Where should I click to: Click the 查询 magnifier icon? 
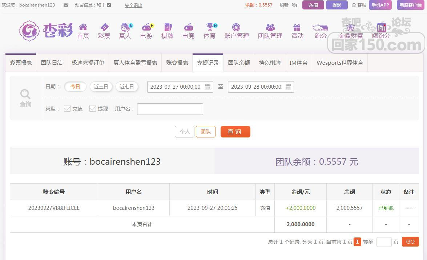25,94
